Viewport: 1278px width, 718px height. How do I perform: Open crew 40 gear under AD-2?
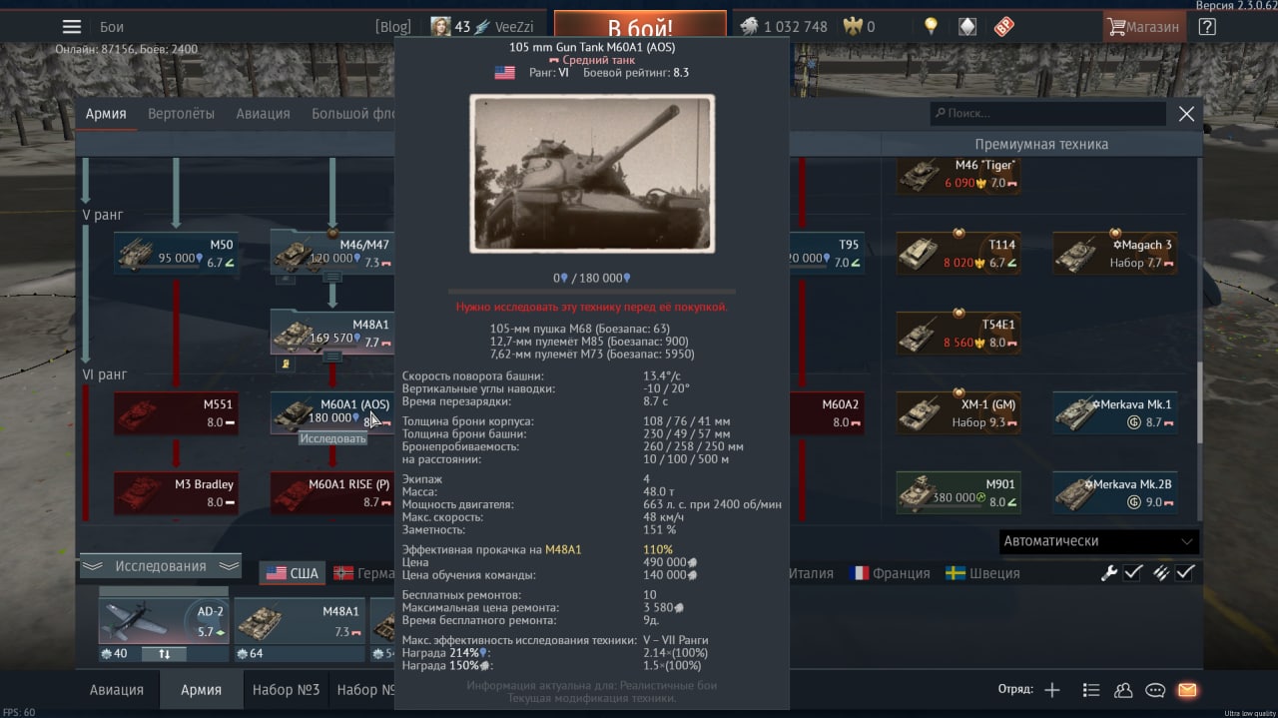click(115, 654)
